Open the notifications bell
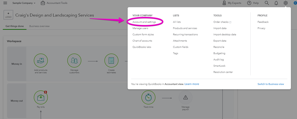The height and width of the screenshot is (119, 297). [x=276, y=3]
